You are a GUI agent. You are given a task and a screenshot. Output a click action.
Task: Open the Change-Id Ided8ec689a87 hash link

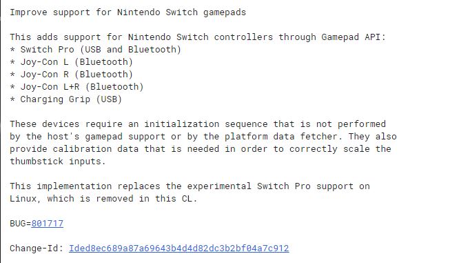pyautogui.click(x=178, y=249)
